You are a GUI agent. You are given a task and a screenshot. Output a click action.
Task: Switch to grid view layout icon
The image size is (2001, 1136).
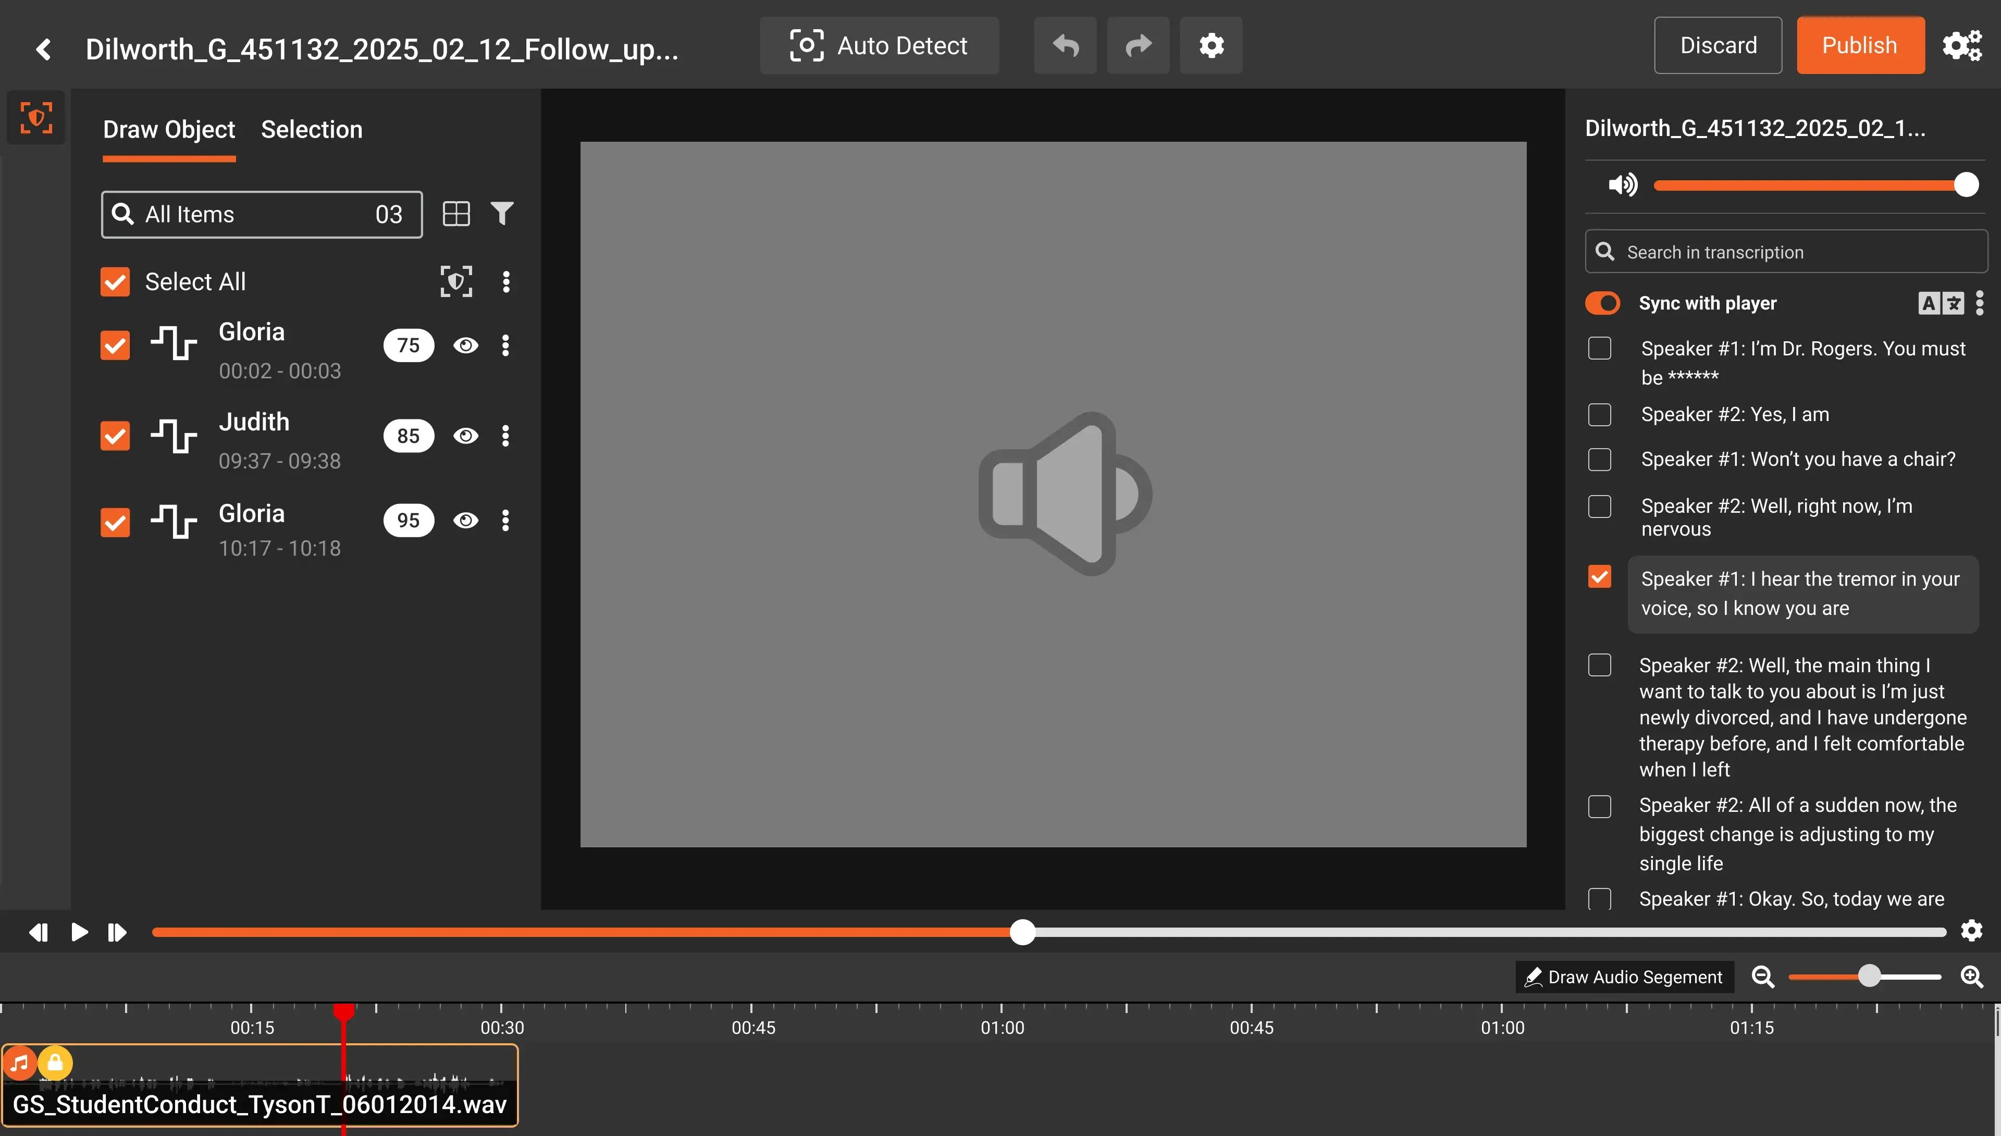(x=455, y=213)
